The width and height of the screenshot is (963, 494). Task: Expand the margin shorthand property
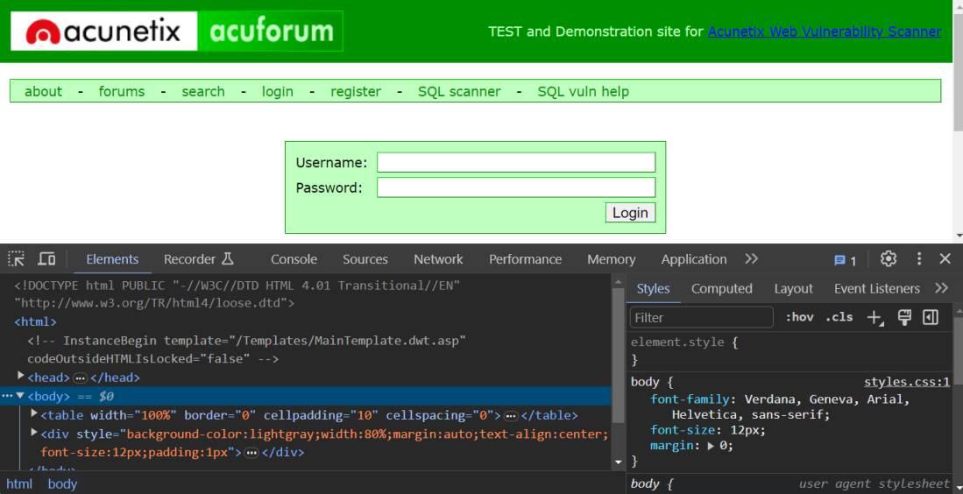pos(711,446)
